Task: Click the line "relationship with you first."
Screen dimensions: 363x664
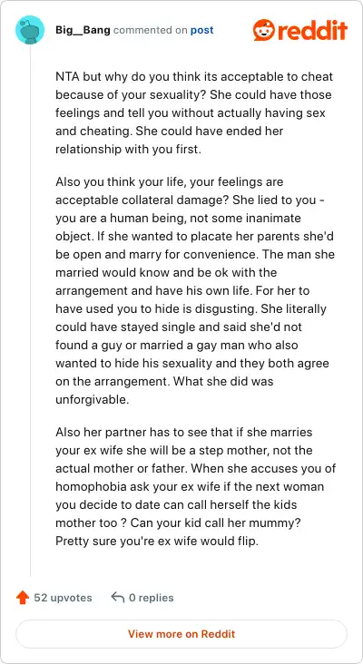Action: point(128,150)
